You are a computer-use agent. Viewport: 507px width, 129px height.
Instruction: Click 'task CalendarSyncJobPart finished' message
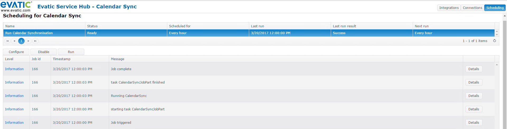(x=138, y=82)
